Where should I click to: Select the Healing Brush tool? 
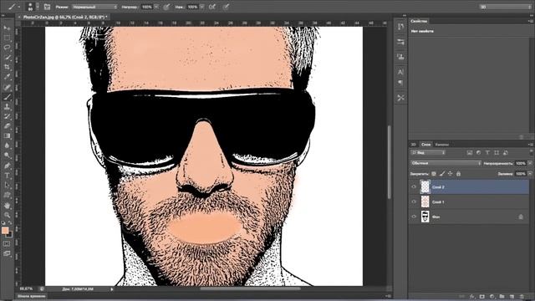coord(7,87)
